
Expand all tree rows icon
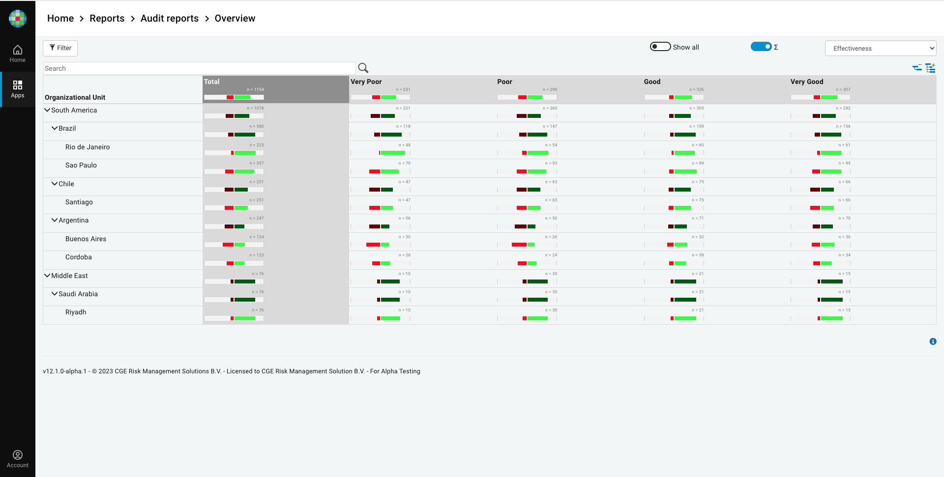(x=930, y=68)
